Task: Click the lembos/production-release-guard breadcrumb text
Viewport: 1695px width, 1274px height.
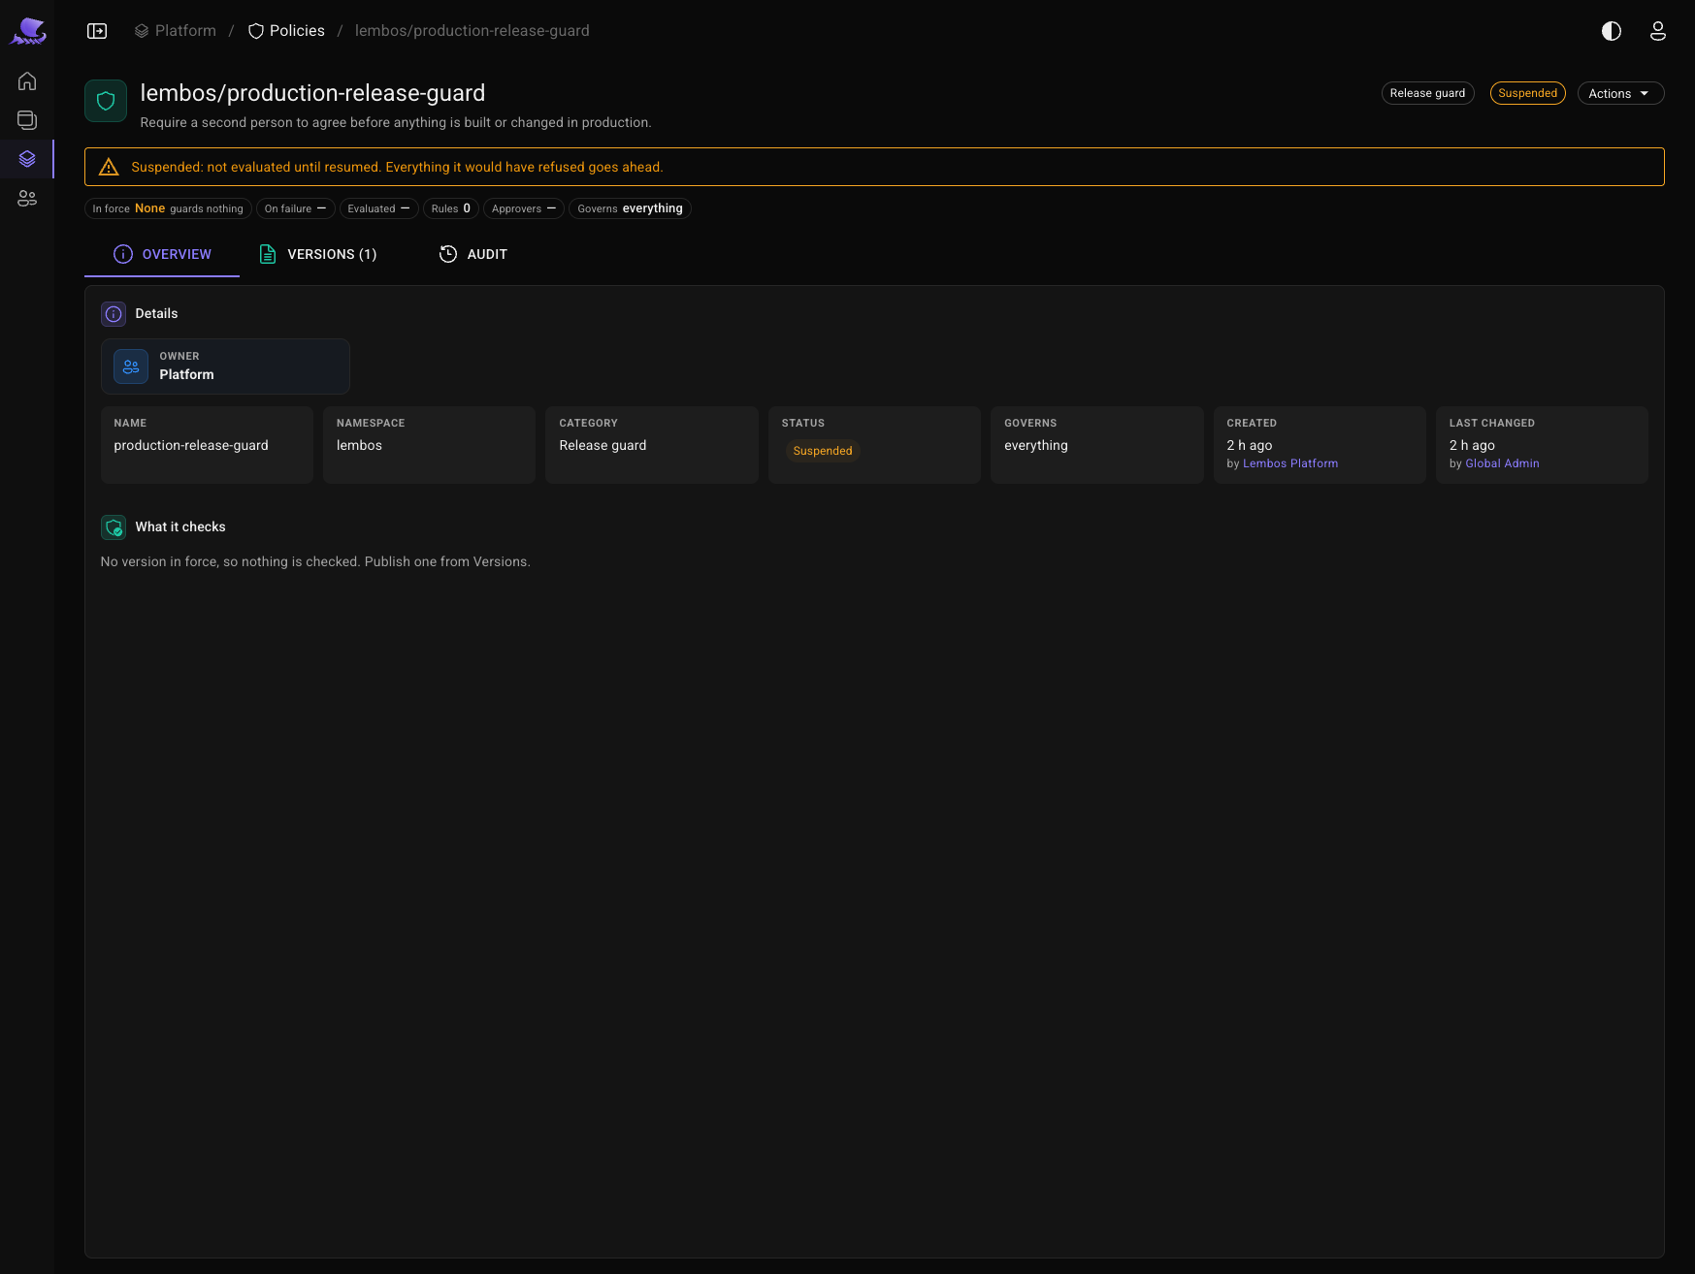Action: [473, 31]
